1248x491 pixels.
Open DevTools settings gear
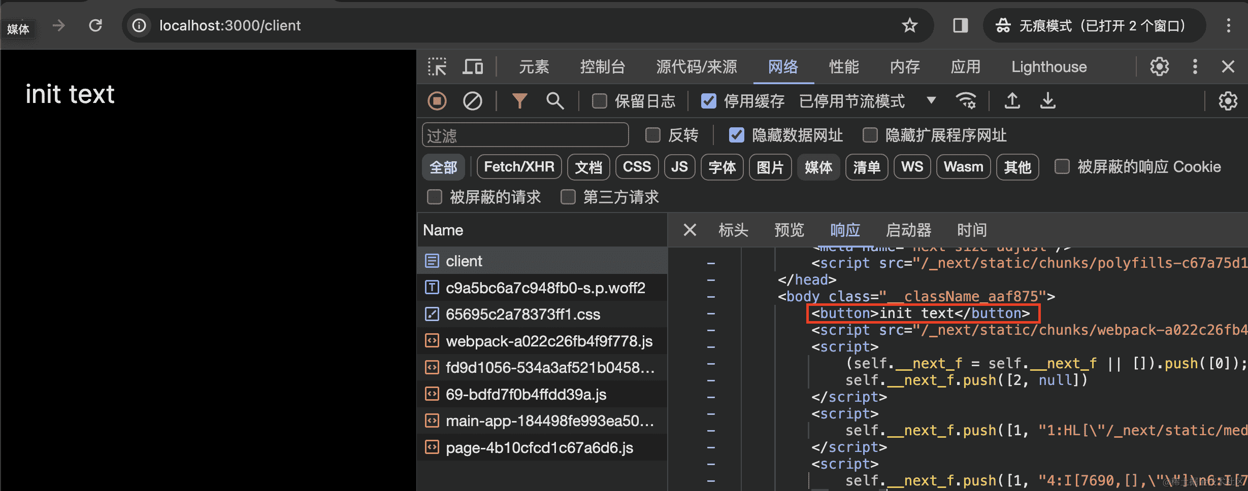click(1159, 66)
